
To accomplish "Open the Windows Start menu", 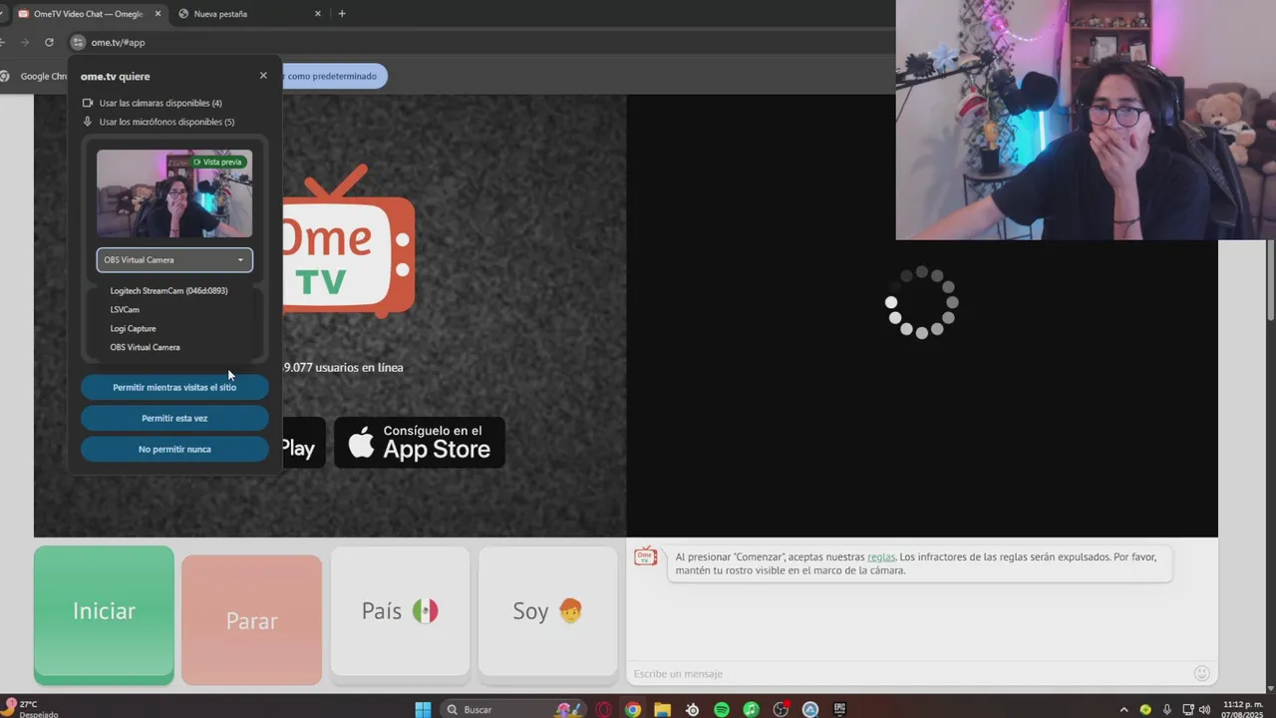I will 423,709.
